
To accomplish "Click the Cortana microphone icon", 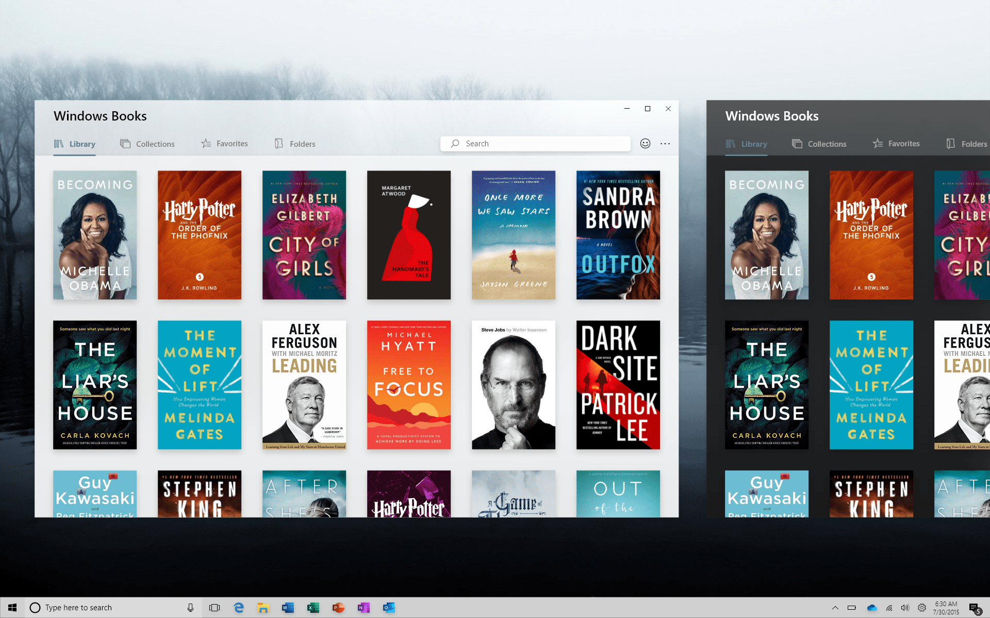I will [190, 608].
